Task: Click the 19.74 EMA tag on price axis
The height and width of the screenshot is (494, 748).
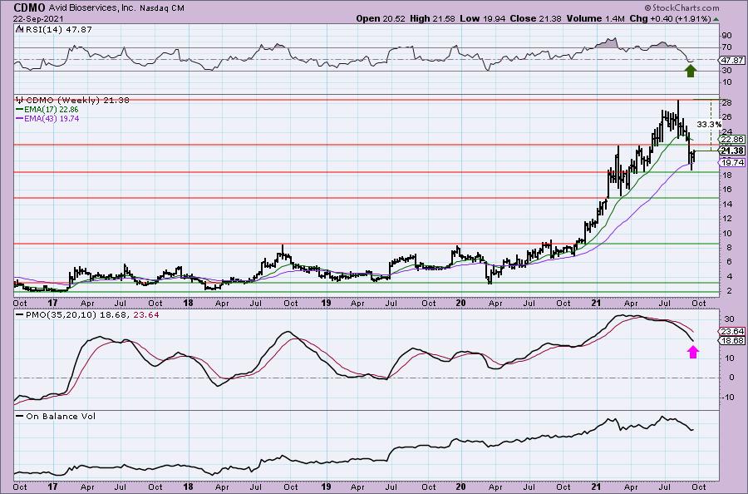Action: pos(732,163)
